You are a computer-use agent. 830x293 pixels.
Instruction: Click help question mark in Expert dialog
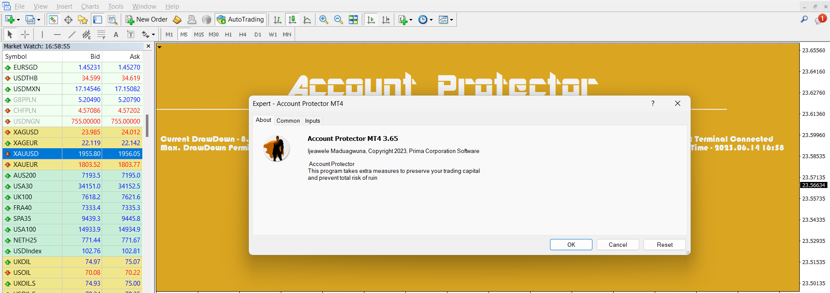click(x=653, y=103)
